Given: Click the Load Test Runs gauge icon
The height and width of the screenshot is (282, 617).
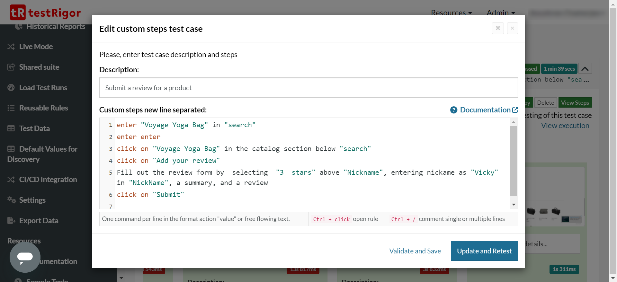Looking at the screenshot, I should click(11, 88).
